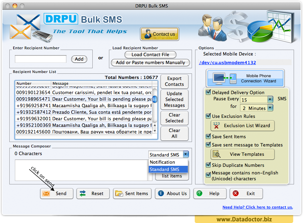The height and width of the screenshot is (223, 303).
Task: Click the Exit button label
Action: [251, 193]
